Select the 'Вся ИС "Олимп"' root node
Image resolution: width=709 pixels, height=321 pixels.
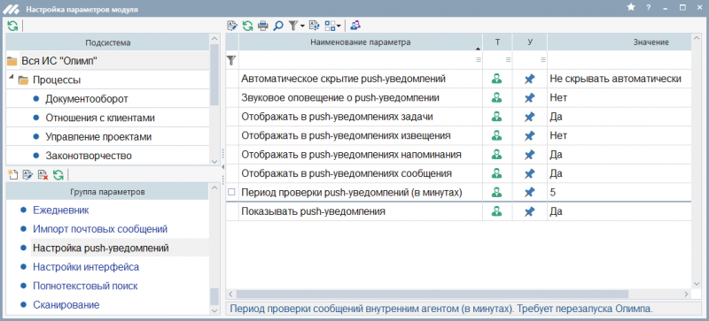pyautogui.click(x=59, y=61)
